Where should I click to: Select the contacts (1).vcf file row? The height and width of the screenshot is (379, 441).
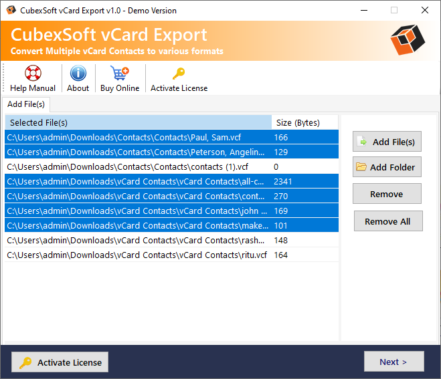[x=171, y=167]
